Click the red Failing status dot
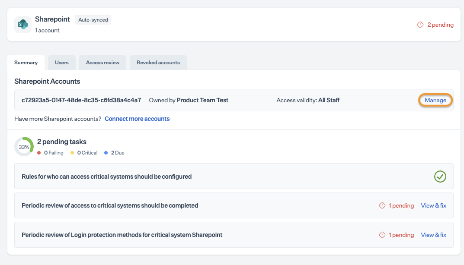Image resolution: width=464 pixels, height=265 pixels. click(39, 153)
